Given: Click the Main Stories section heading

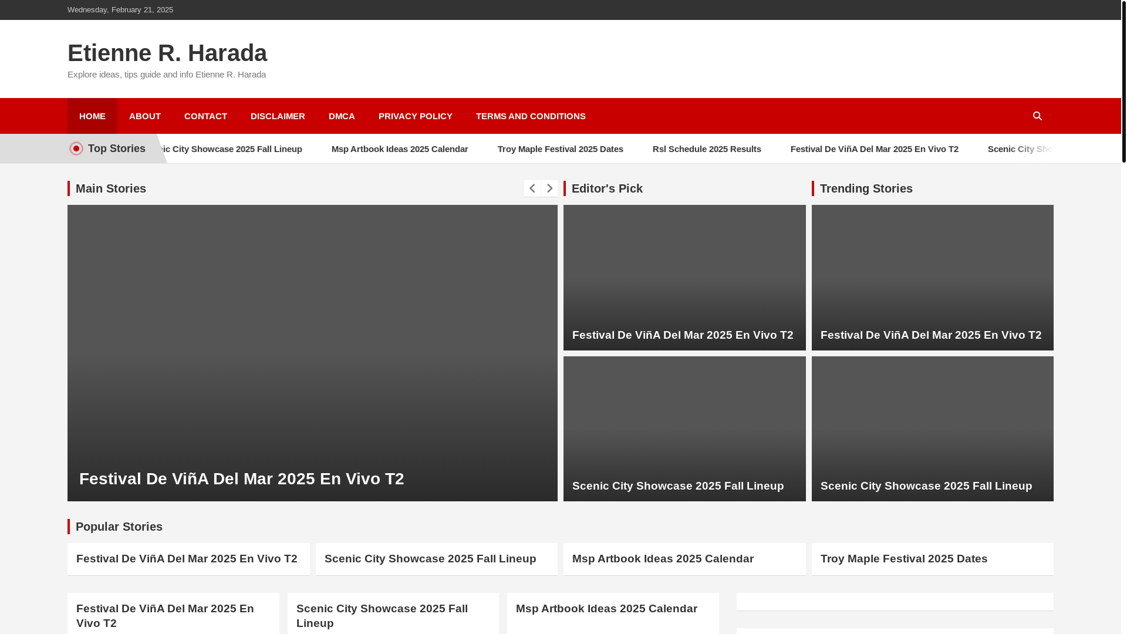Looking at the screenshot, I should (111, 188).
